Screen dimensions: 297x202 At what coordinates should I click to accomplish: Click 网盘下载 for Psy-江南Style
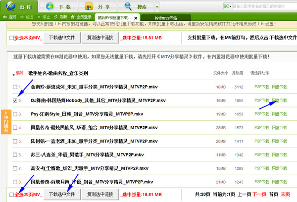pyautogui.click(x=279, y=114)
